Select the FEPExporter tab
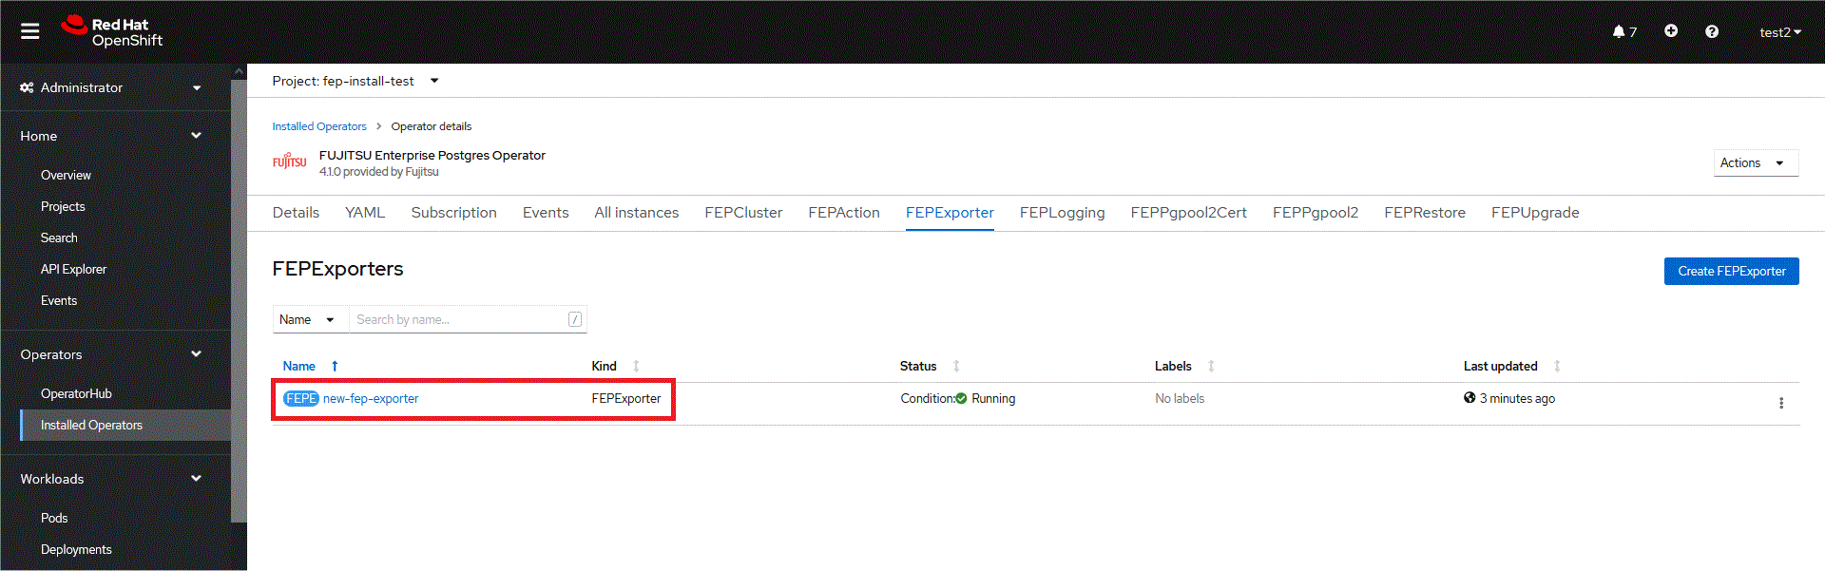The image size is (1825, 571). 950,213
